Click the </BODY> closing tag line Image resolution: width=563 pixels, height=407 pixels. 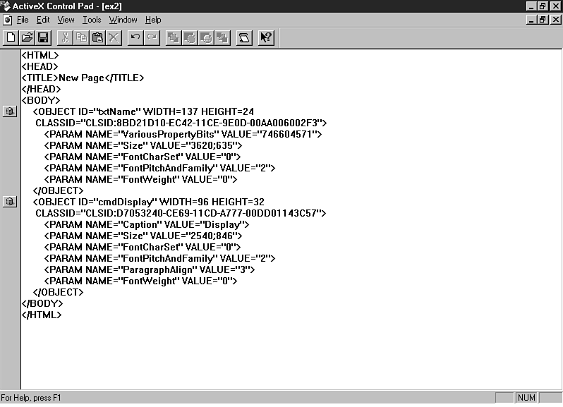tap(42, 303)
